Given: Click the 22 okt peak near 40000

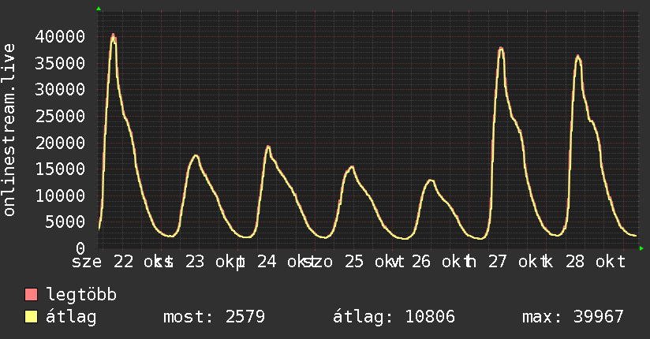Looking at the screenshot, I should click(x=113, y=37).
